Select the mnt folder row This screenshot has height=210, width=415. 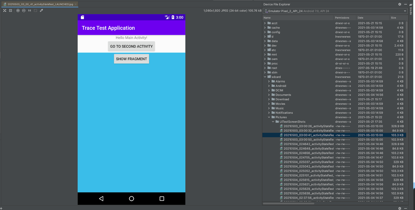click(334, 55)
